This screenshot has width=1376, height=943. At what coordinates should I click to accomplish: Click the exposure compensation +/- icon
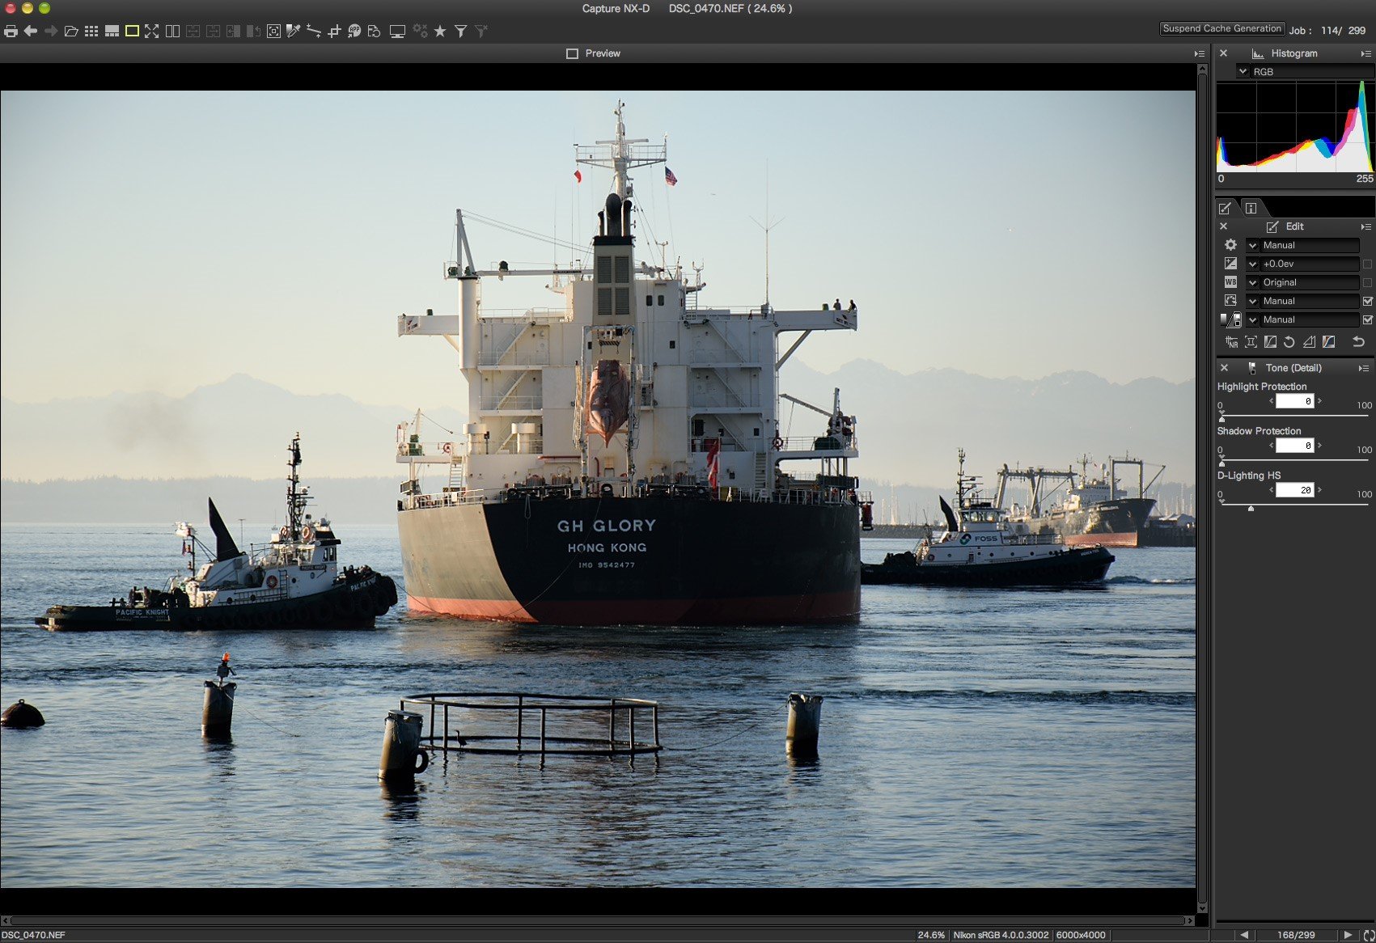tap(1230, 264)
